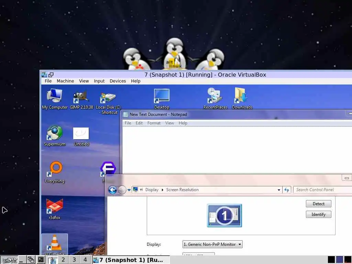
Task: Click the Control Panel address bar icon
Action: pyautogui.click(x=135, y=190)
